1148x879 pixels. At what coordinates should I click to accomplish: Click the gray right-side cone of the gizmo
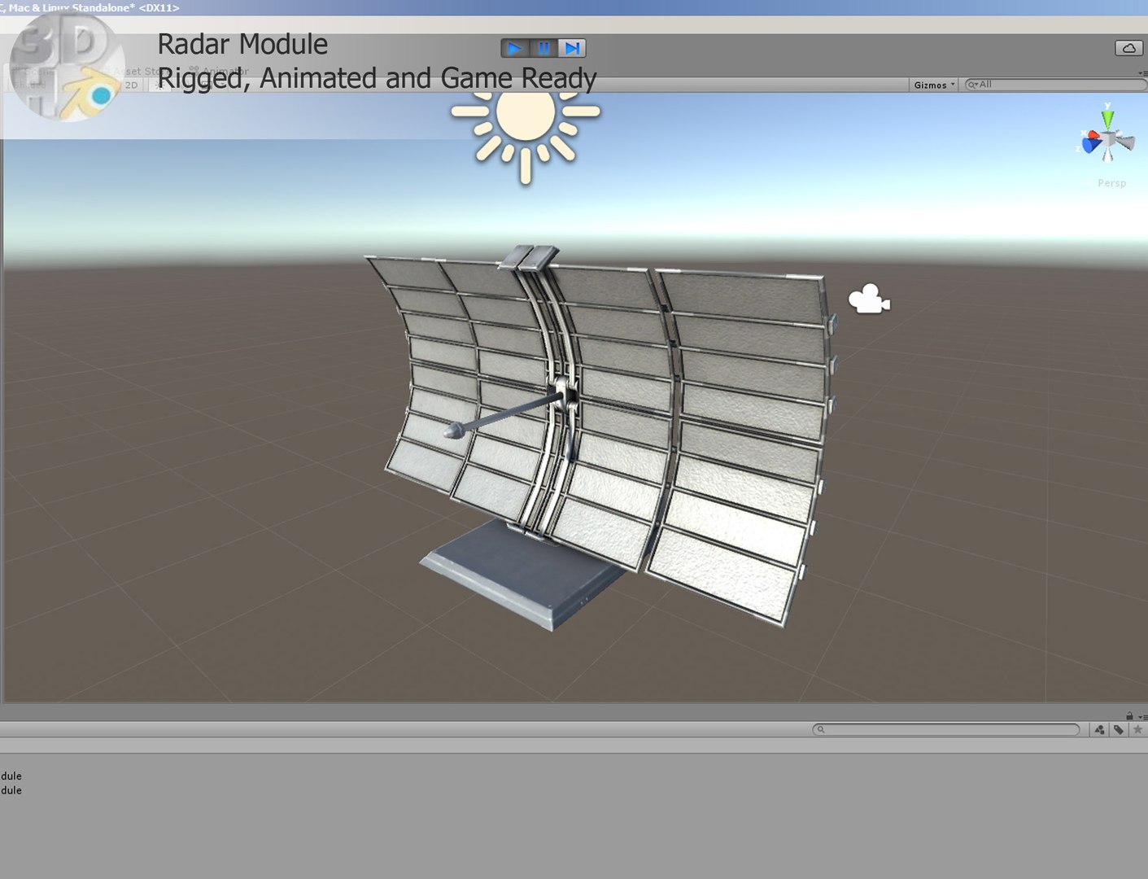pos(1125,143)
